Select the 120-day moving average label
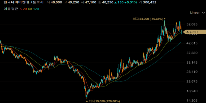The image size is (206, 103). [36, 9]
